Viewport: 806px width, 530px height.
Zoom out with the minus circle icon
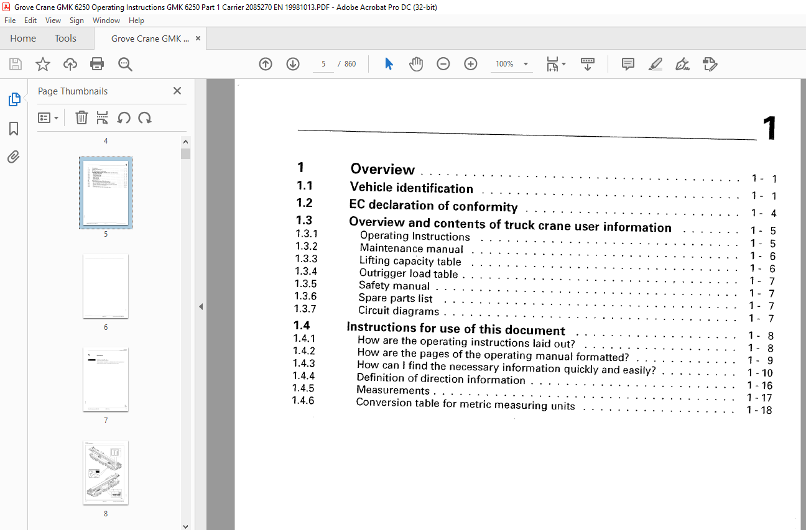(443, 64)
